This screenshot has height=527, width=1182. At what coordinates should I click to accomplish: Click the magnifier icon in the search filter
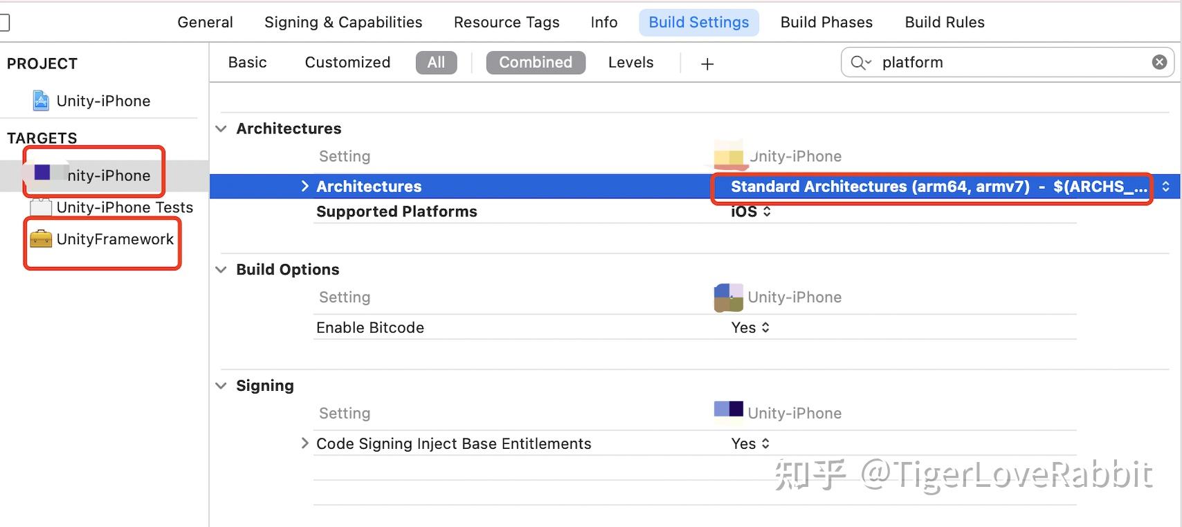[x=859, y=62]
